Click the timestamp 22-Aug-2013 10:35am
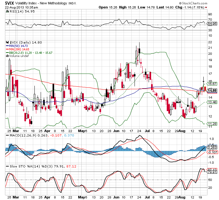Viewport: 219px width, 200px height. (x=21, y=8)
